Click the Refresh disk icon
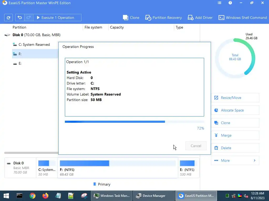The image size is (269, 201). (8, 18)
